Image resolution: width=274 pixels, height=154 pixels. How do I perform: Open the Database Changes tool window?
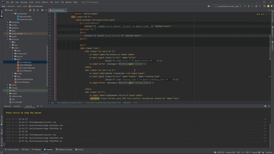coord(64,149)
